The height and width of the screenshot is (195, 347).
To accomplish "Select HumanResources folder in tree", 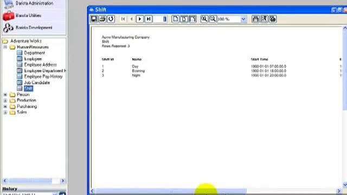I will [33, 47].
